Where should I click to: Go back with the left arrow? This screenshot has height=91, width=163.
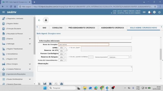click(39, 20)
